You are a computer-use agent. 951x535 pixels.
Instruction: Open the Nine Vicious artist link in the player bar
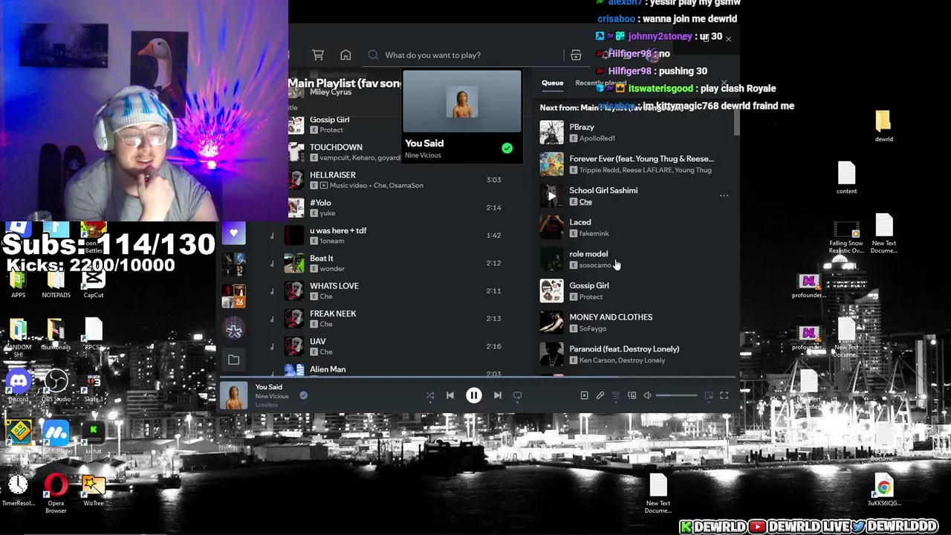[x=272, y=396]
